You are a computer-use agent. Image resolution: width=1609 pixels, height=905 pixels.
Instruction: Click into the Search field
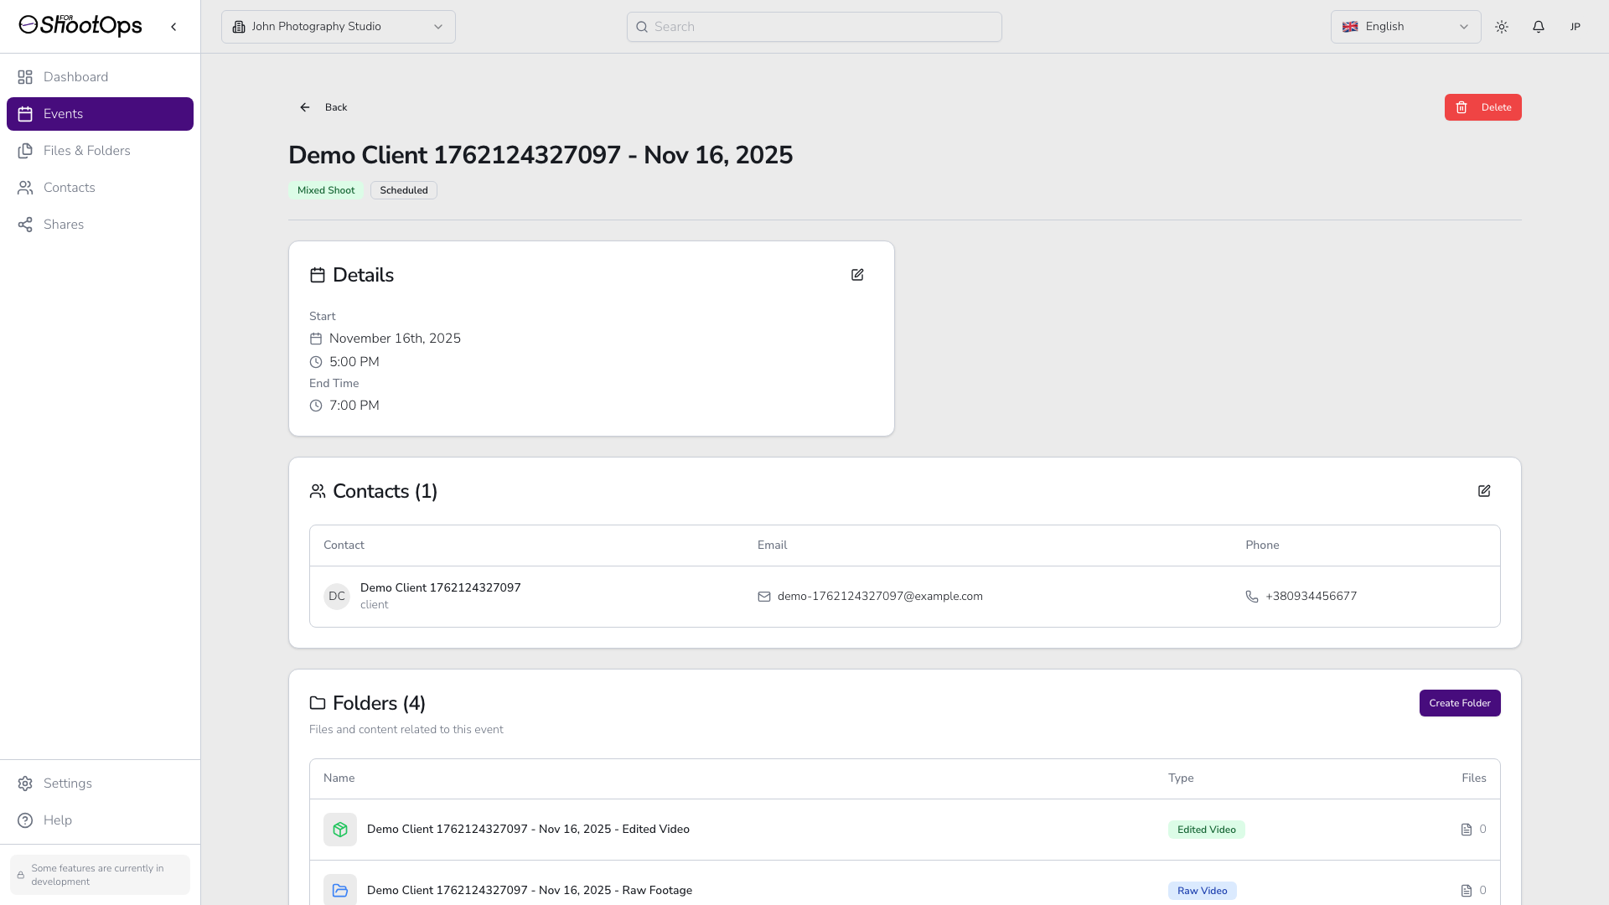(814, 27)
